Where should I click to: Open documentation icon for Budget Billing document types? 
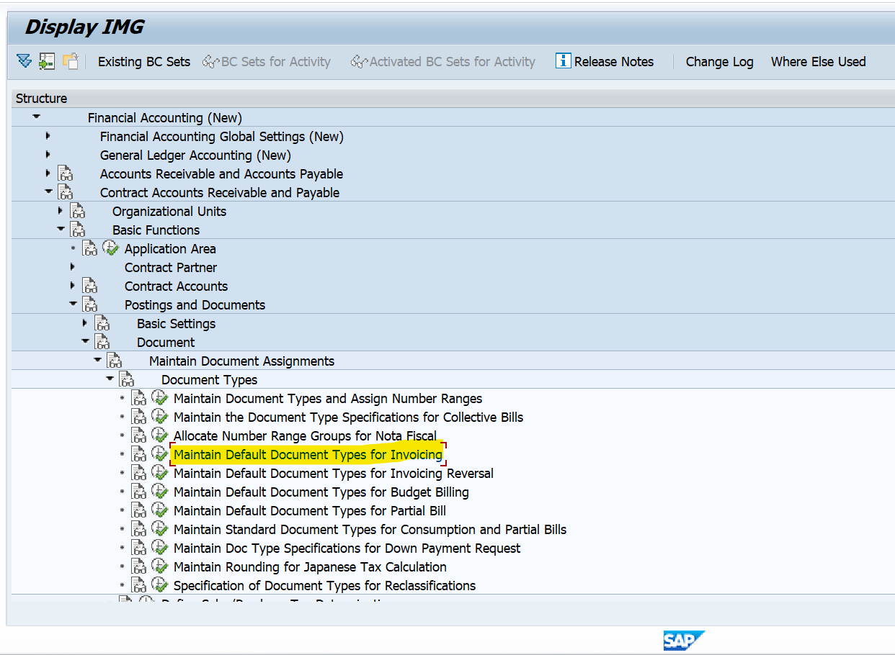[138, 492]
